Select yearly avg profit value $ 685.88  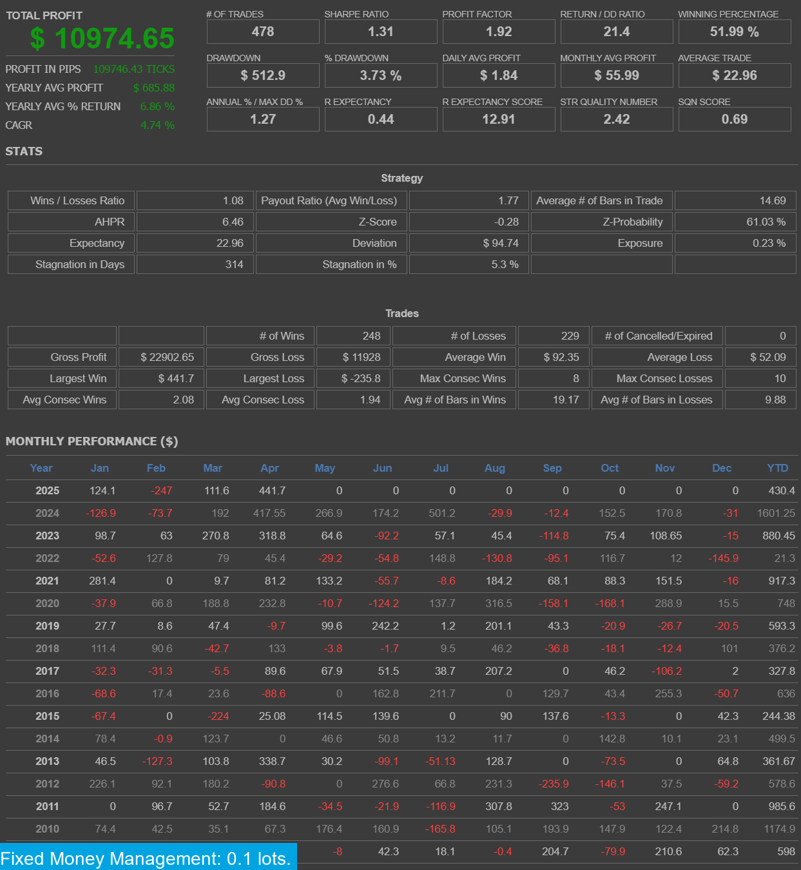[154, 88]
